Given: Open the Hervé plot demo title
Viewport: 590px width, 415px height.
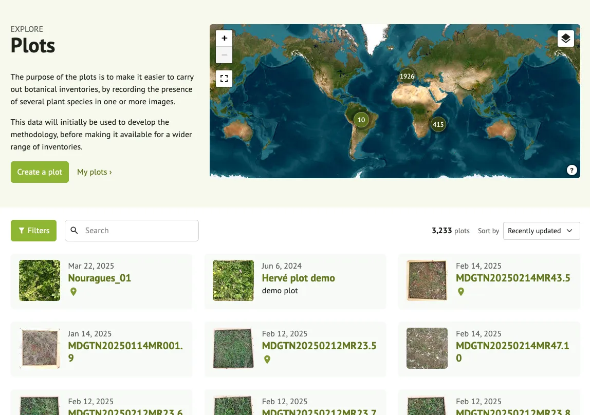Looking at the screenshot, I should pos(298,278).
